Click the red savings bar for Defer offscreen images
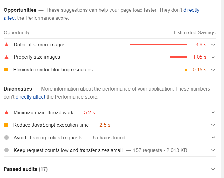224x178 pixels. pyautogui.click(x=159, y=44)
